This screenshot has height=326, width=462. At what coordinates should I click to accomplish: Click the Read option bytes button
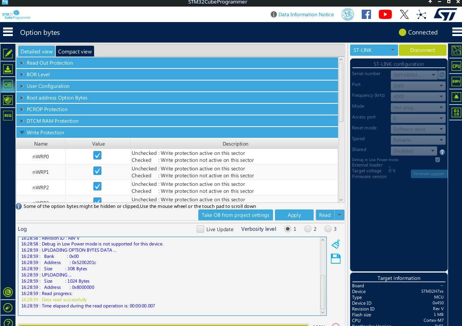coord(325,215)
